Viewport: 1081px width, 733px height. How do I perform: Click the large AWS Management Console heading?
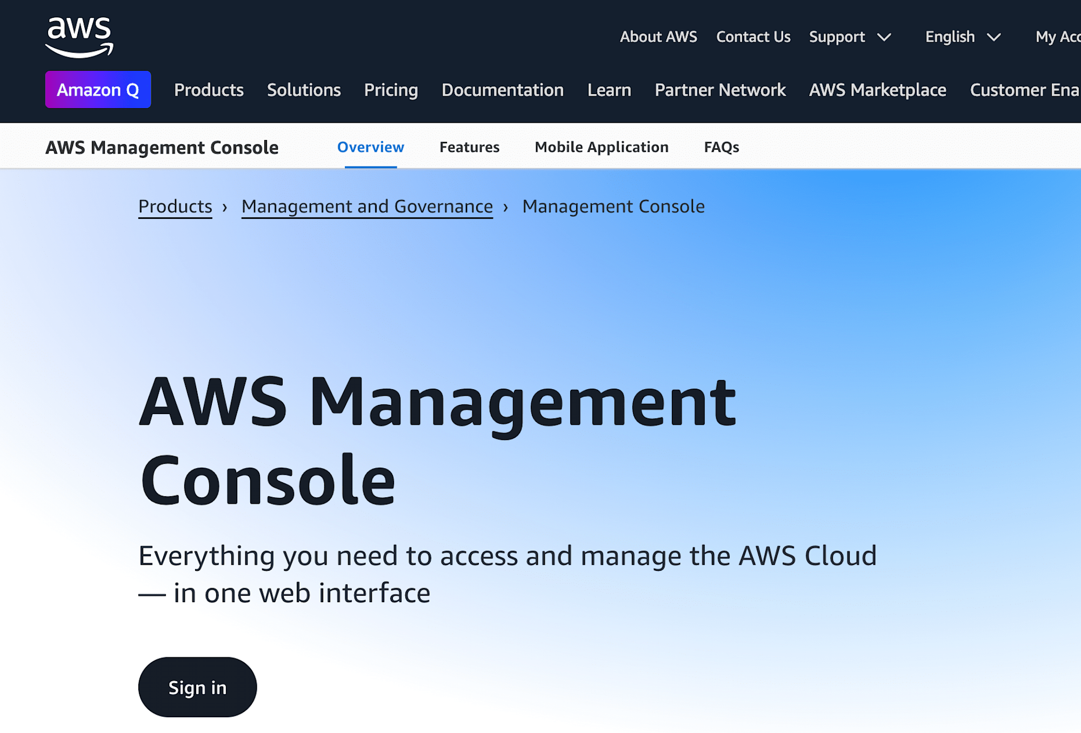coord(438,441)
